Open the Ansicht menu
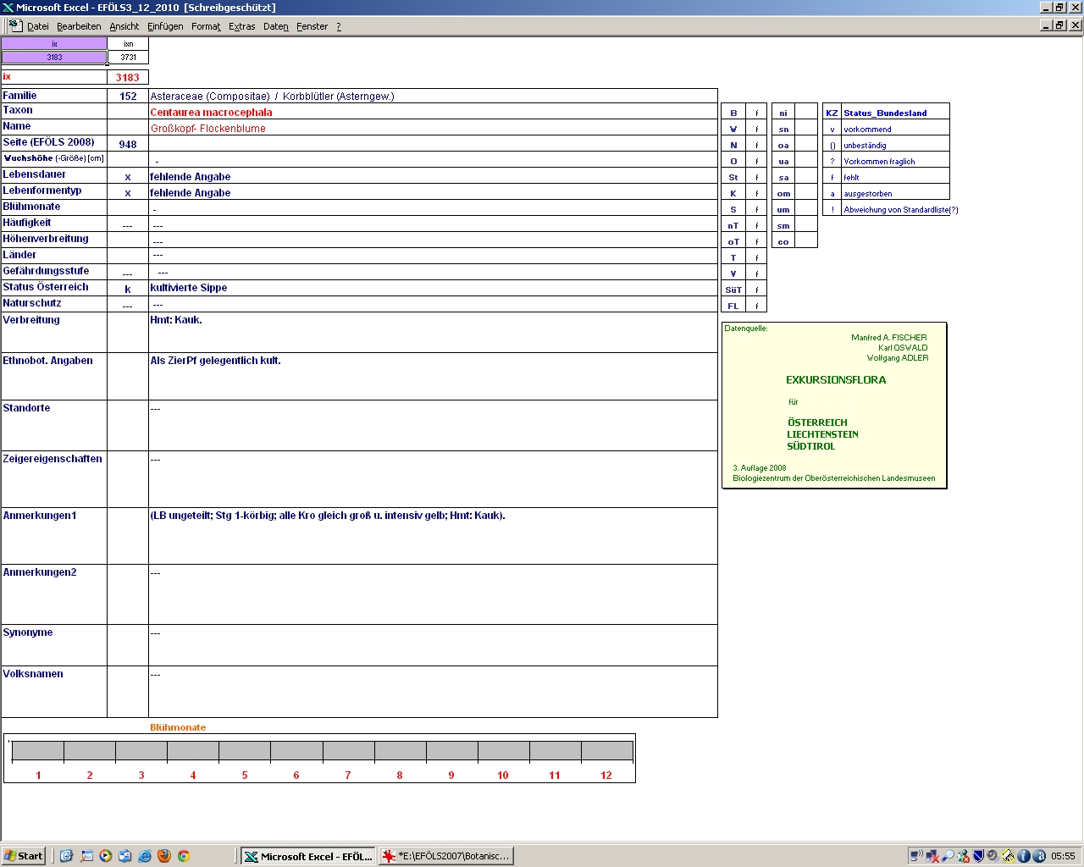 tap(124, 26)
